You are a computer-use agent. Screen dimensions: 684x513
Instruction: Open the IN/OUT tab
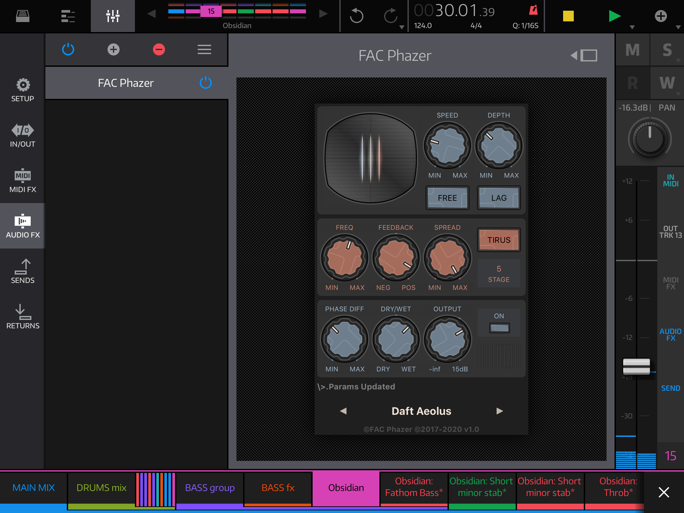(23, 135)
